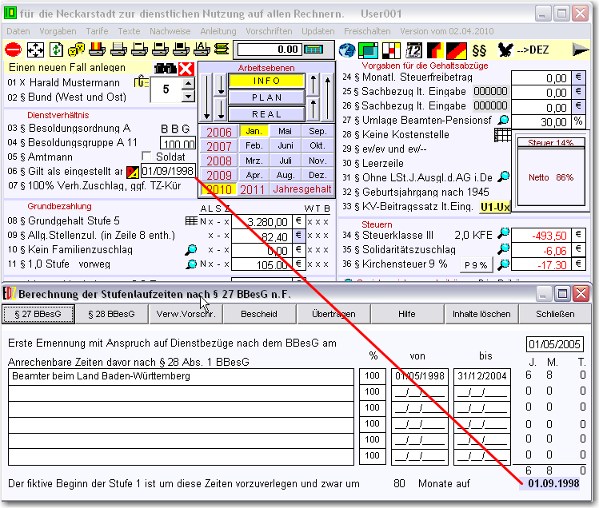Click the printer icon with German flag
This screenshot has height=508, width=599.
pos(97,50)
